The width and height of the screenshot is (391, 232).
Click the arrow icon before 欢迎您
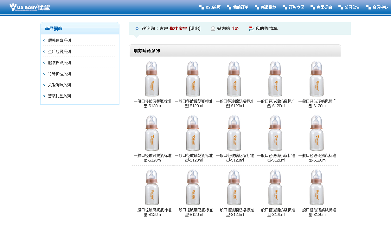137,29
